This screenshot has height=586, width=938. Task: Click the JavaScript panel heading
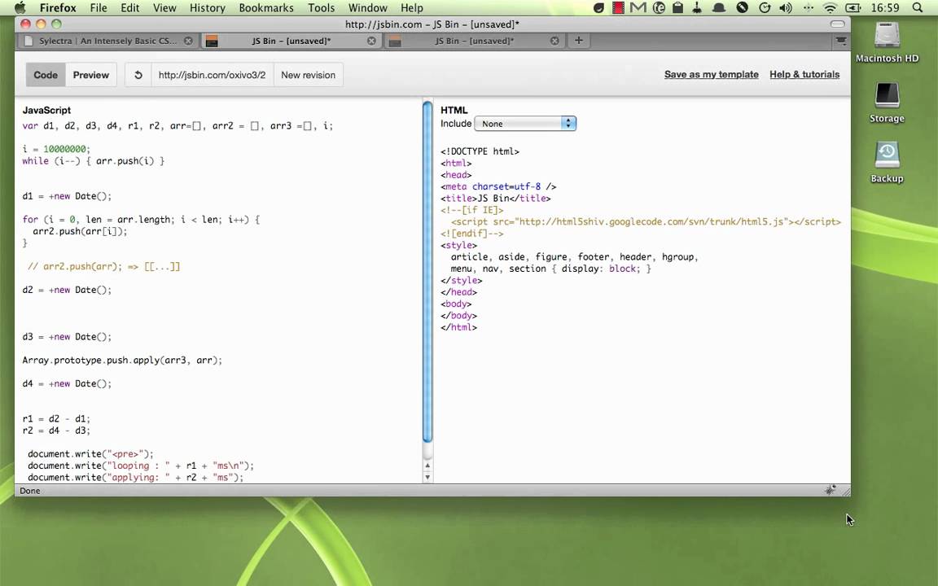pos(46,110)
